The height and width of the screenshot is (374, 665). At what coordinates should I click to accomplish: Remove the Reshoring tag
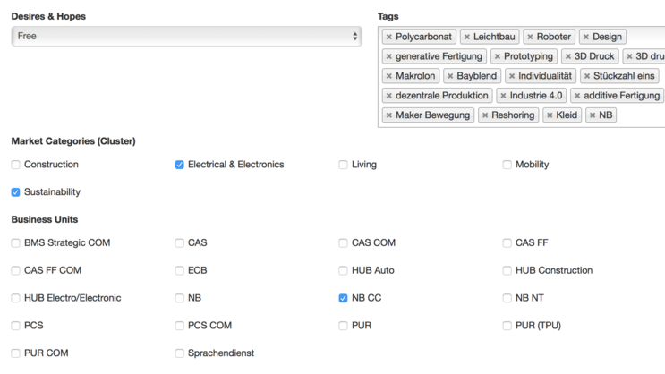pos(485,115)
